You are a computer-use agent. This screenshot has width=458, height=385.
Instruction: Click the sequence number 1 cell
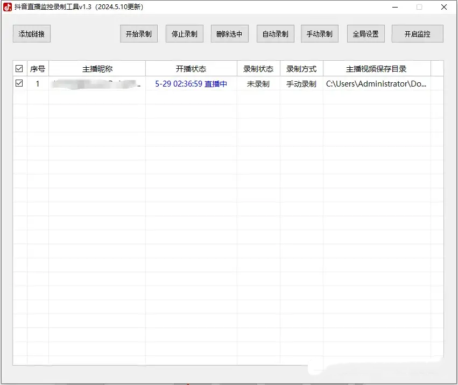click(38, 84)
